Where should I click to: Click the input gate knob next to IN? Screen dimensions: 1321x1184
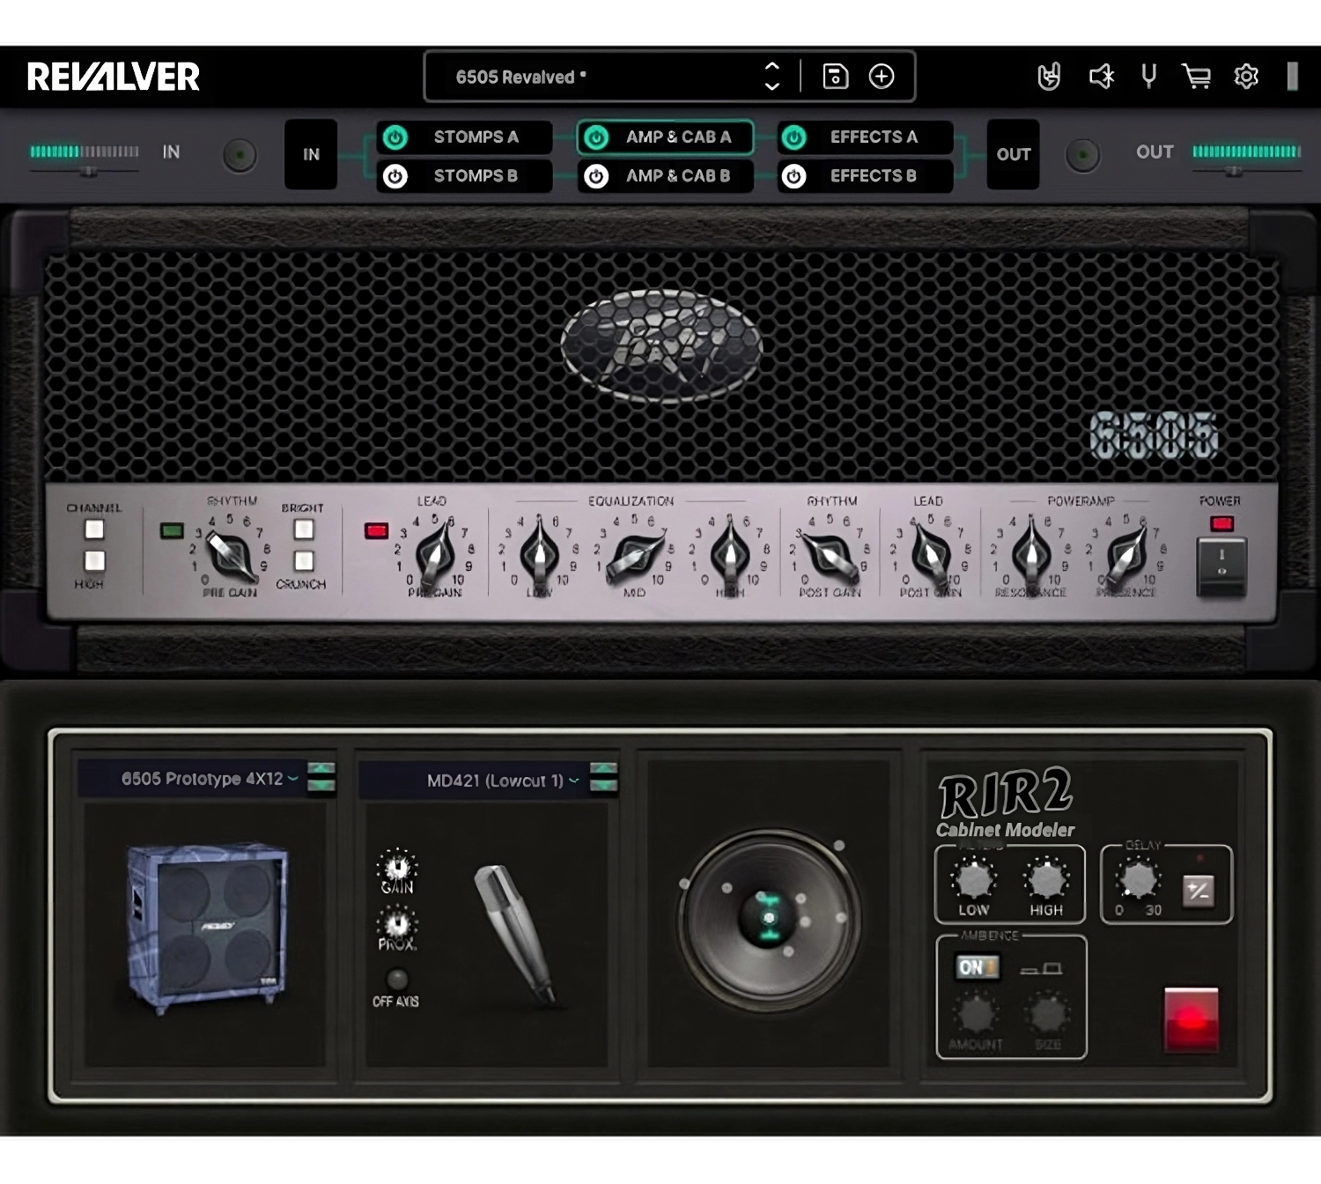239,156
